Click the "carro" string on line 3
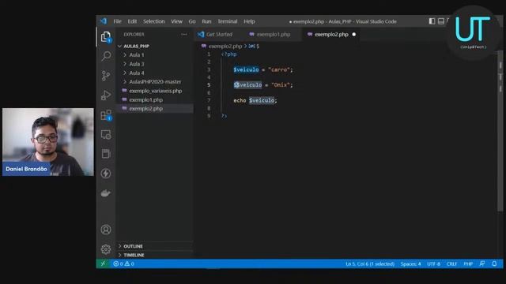Viewport: 506px width, 284px height. coord(279,69)
